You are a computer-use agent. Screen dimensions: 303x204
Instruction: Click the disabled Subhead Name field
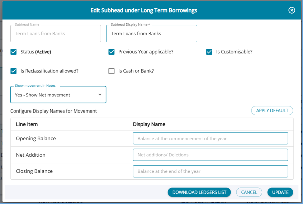point(56,34)
